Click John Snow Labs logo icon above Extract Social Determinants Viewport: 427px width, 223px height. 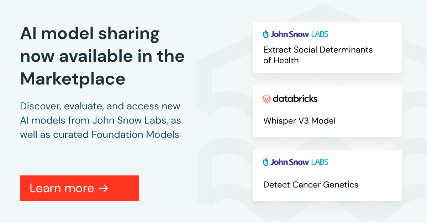click(266, 34)
